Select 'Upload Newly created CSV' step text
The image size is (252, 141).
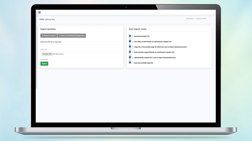click(155, 58)
